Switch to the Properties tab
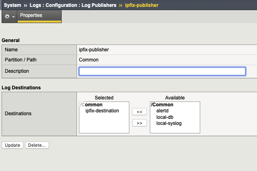 [x=31, y=16]
